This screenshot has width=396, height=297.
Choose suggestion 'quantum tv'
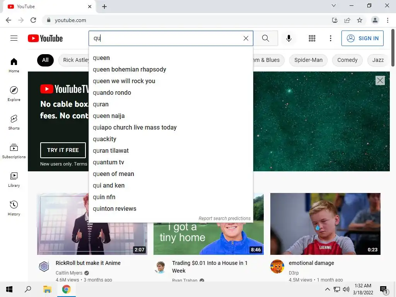click(171, 162)
